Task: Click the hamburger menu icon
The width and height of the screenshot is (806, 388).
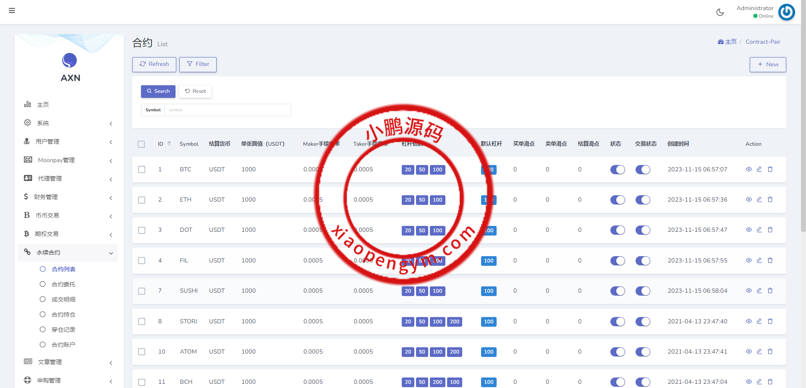Action: [x=12, y=10]
